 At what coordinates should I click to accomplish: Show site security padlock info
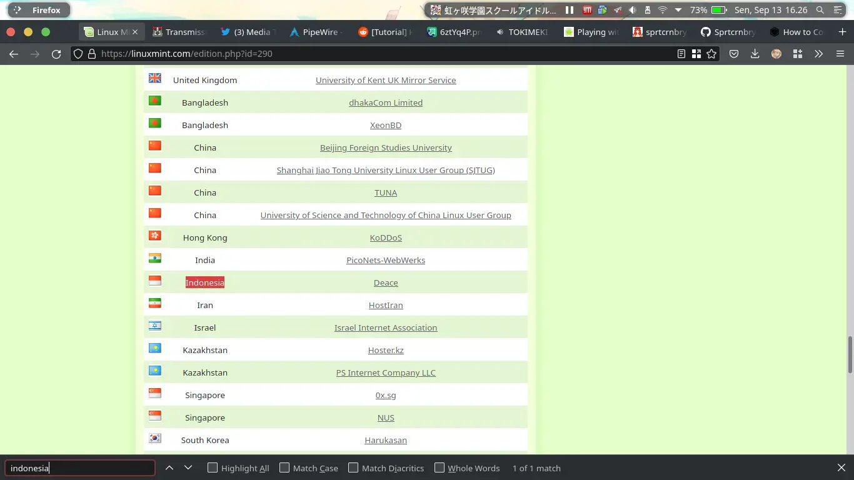pos(91,54)
